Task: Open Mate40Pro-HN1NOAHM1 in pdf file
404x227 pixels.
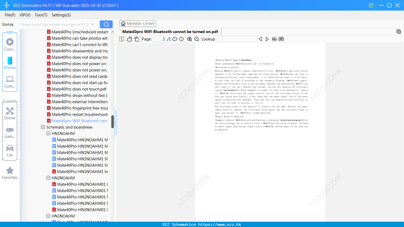Action: [80, 171]
